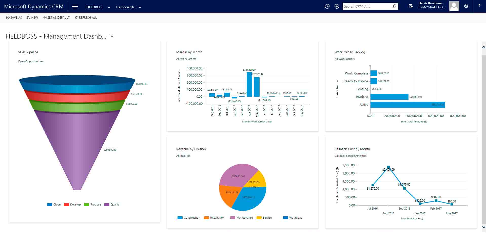Click the Develop legend red swatch

[x=66, y=205]
